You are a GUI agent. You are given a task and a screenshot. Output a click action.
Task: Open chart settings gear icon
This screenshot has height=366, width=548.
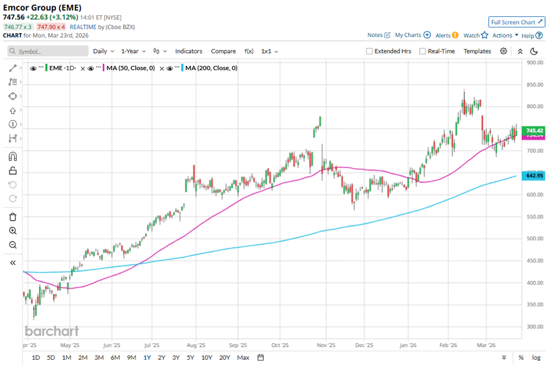504,51
